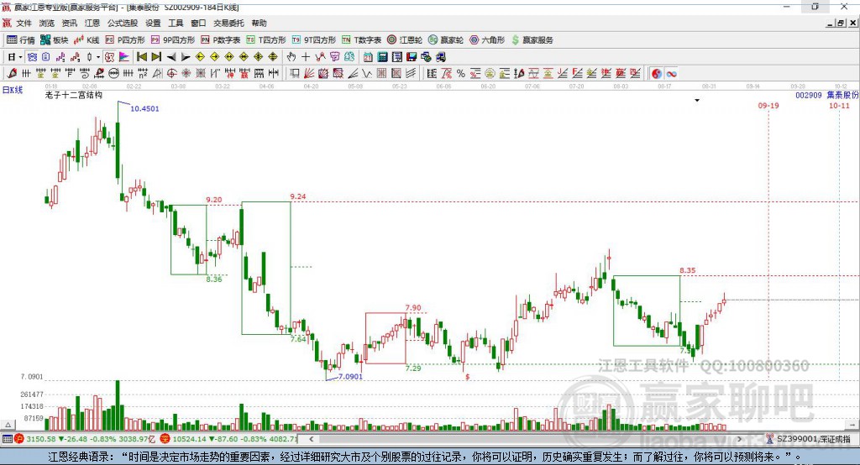Image resolution: width=860 pixels, height=465 pixels.
Task: Click the red floppy disk save icon
Action: (x=412, y=57)
